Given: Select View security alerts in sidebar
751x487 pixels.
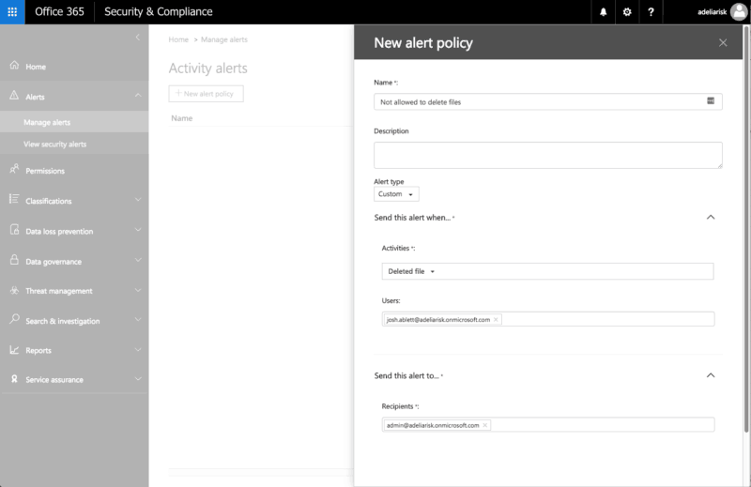Looking at the screenshot, I should coord(55,145).
